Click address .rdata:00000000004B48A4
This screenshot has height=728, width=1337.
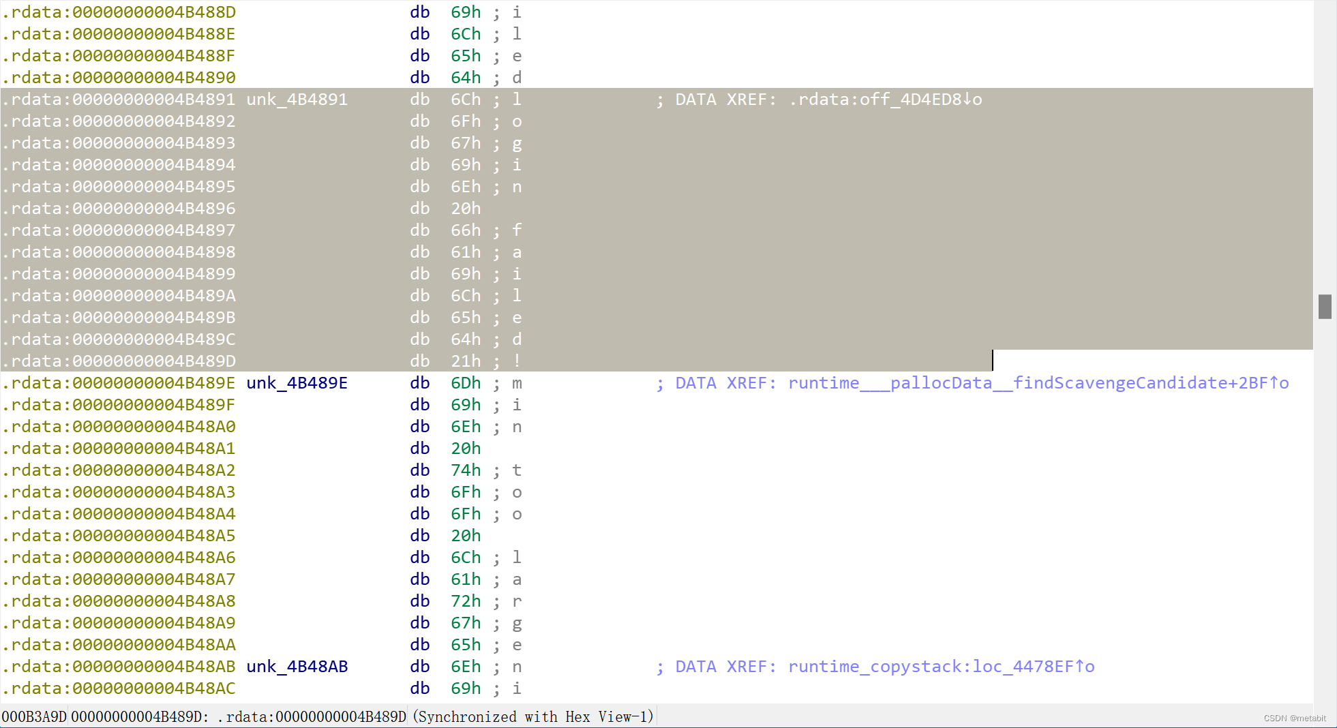(x=119, y=514)
